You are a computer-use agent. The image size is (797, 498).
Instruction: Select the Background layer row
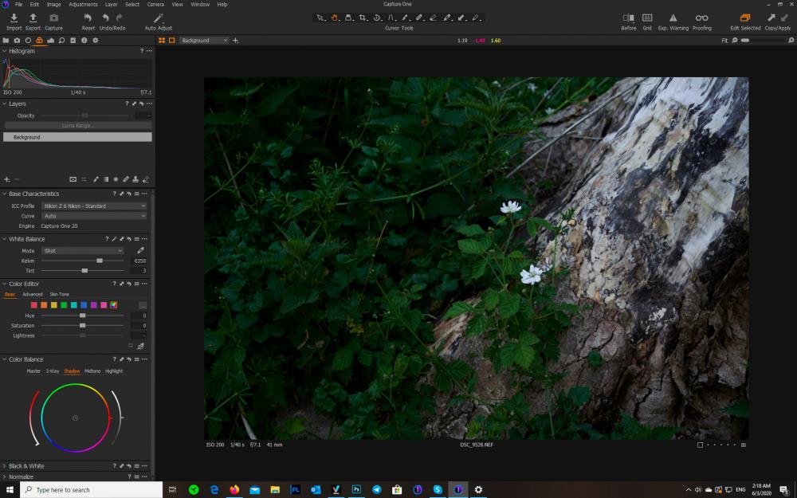point(77,137)
